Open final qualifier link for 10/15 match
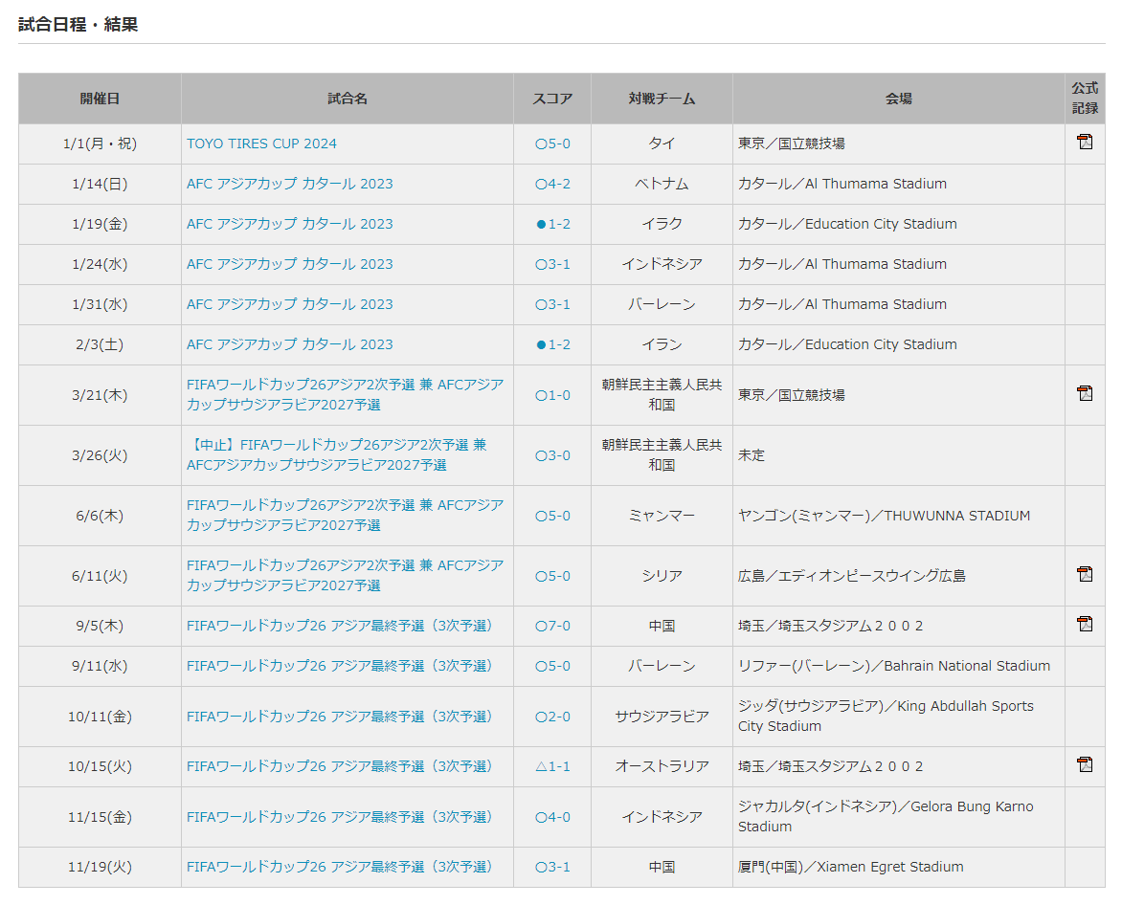This screenshot has height=905, width=1122. coord(340,766)
